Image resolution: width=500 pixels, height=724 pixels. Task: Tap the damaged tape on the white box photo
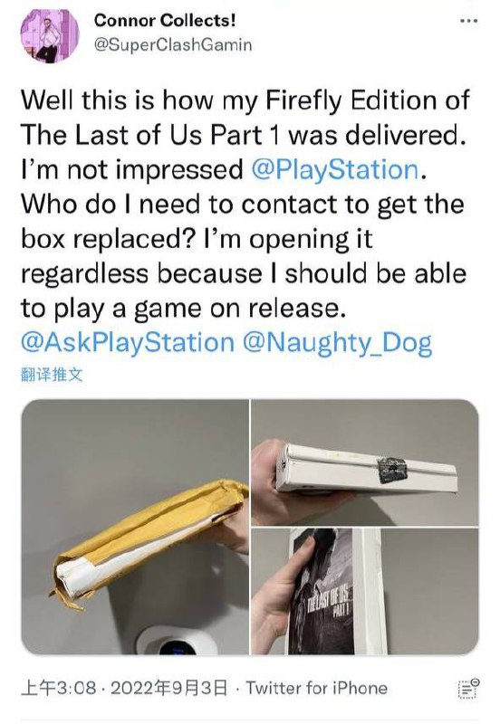click(392, 470)
